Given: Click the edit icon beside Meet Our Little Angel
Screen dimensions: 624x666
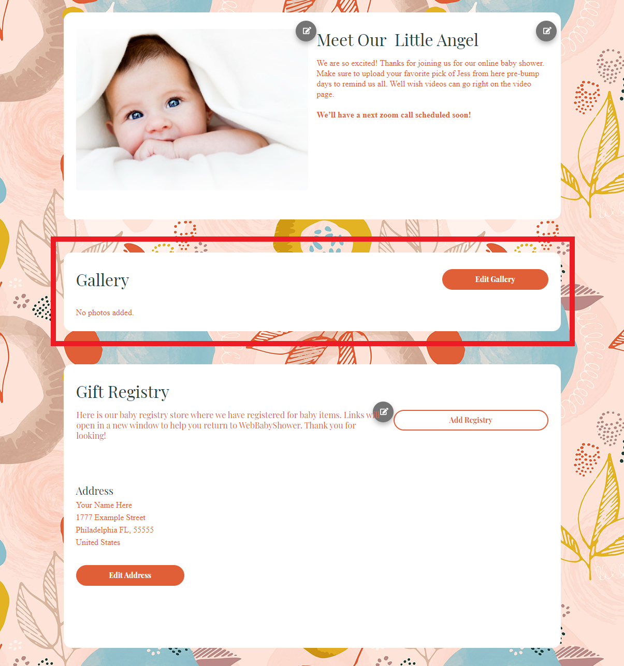Looking at the screenshot, I should 546,31.
